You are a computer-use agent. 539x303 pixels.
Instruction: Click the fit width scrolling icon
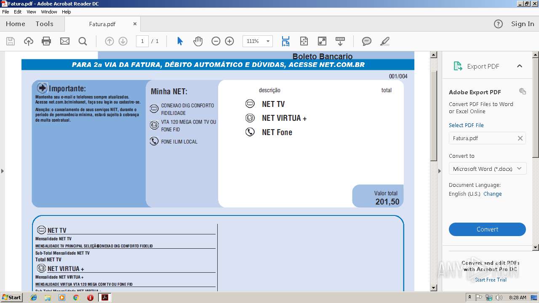pyautogui.click(x=286, y=41)
